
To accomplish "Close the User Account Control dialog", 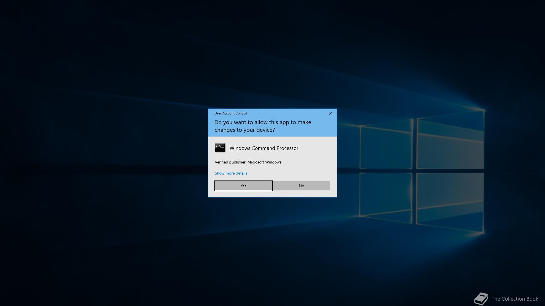I will (330, 113).
